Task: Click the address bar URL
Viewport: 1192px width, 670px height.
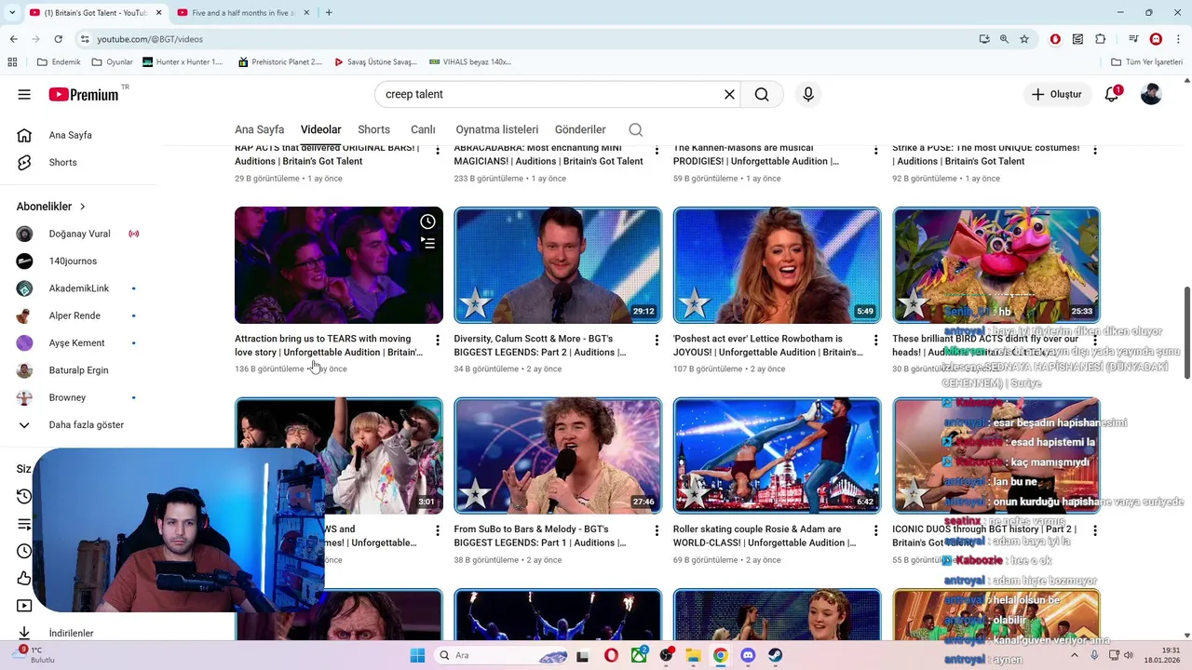Action: pyautogui.click(x=149, y=39)
